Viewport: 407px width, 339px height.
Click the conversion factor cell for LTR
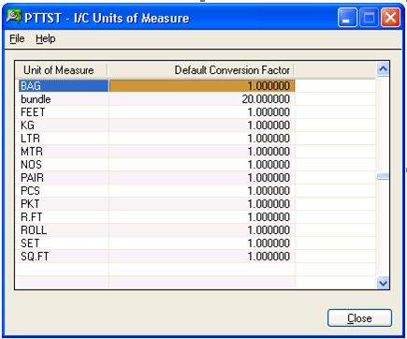202,139
